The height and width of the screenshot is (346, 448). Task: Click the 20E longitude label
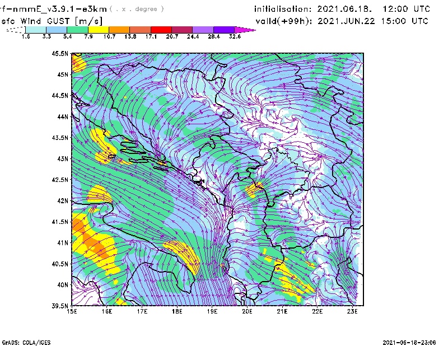tap(247, 311)
